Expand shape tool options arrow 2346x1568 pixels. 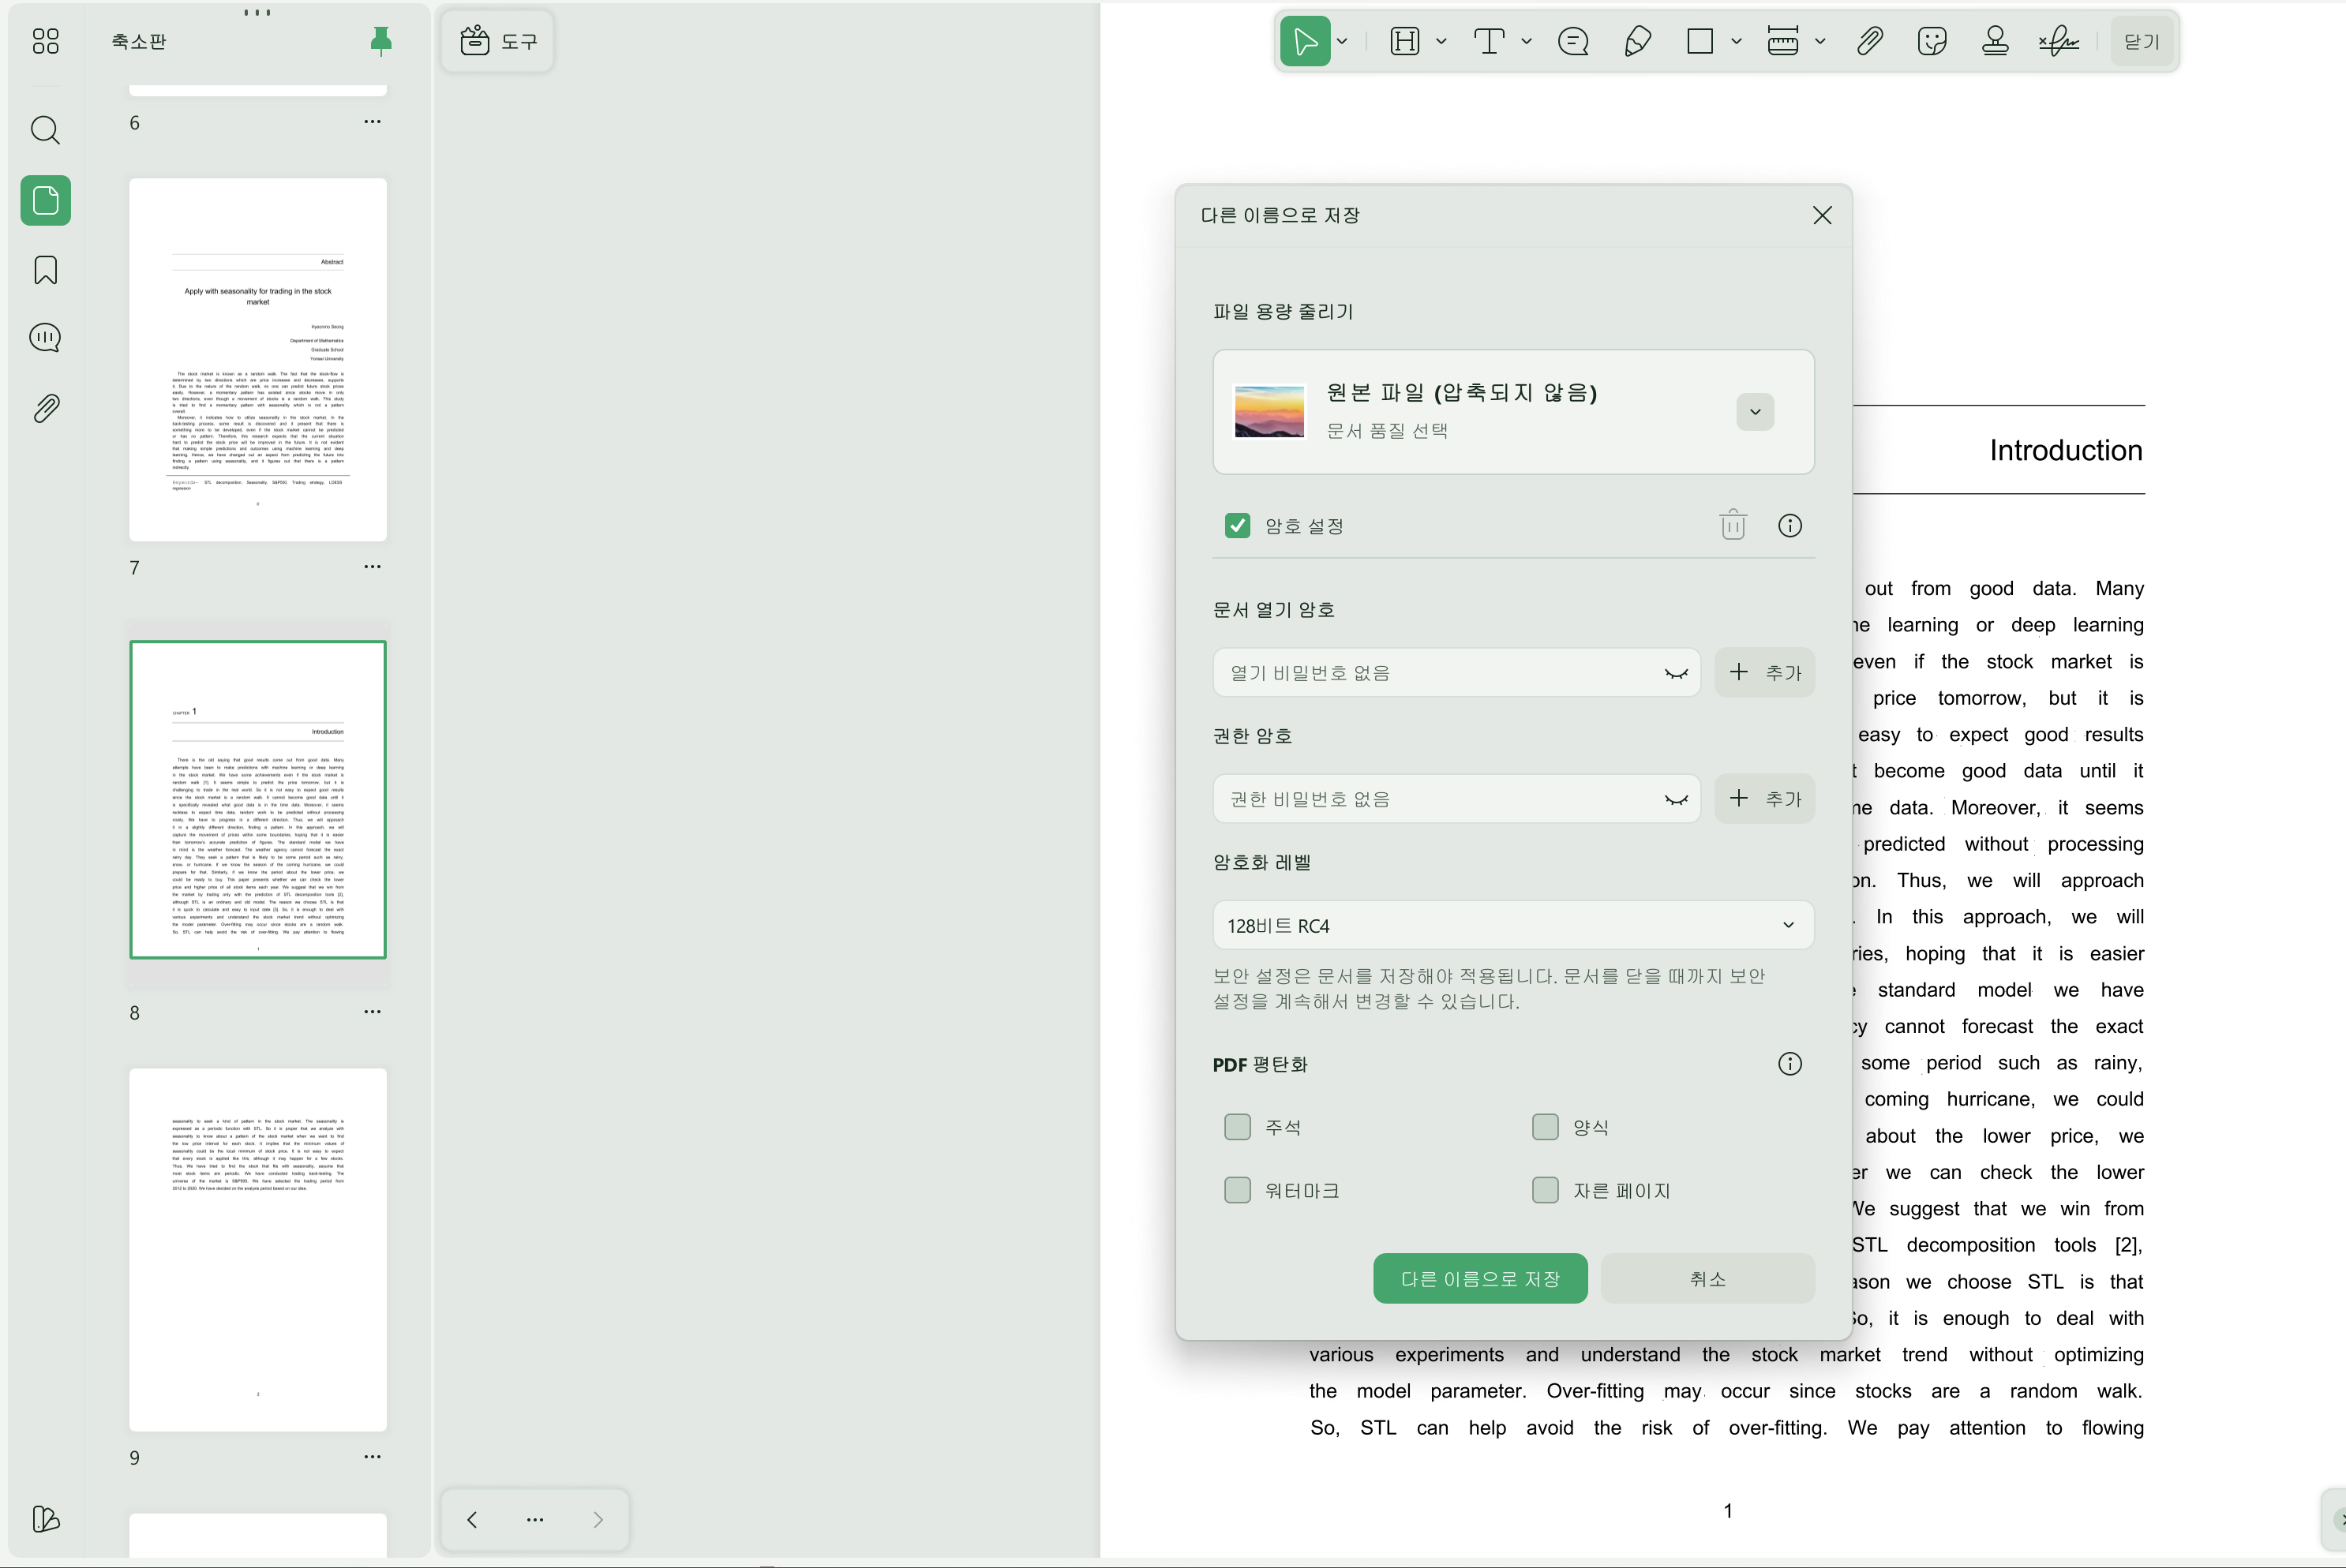1736,41
